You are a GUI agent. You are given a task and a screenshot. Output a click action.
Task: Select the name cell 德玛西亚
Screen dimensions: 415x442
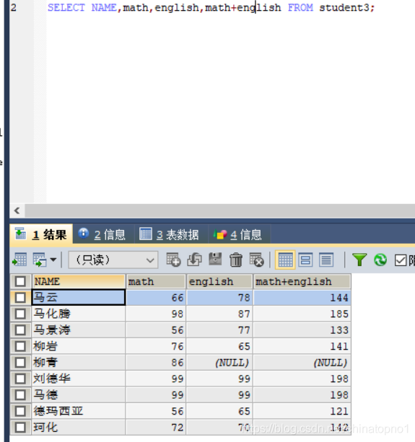(79, 411)
